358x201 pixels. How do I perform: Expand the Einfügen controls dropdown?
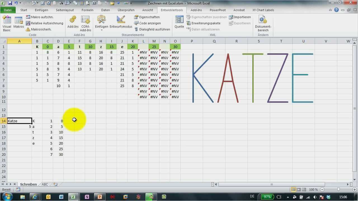(x=101, y=30)
